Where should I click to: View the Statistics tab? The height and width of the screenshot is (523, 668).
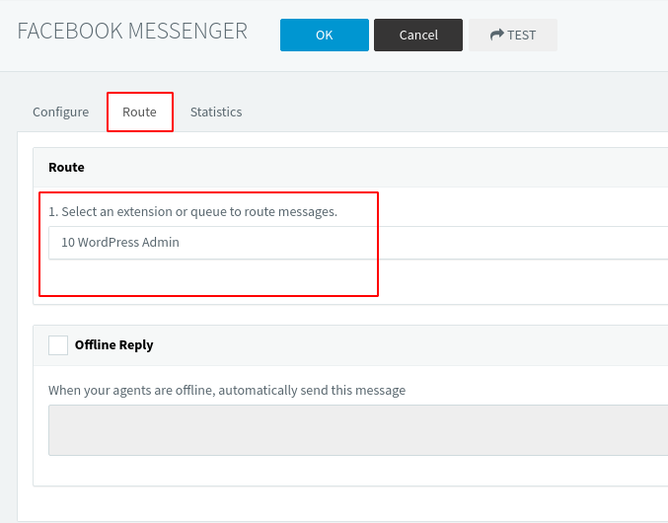[x=216, y=112]
